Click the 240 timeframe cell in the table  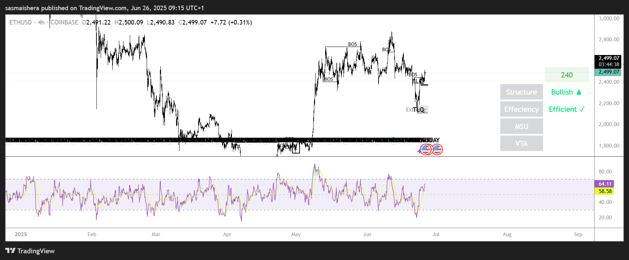(567, 75)
